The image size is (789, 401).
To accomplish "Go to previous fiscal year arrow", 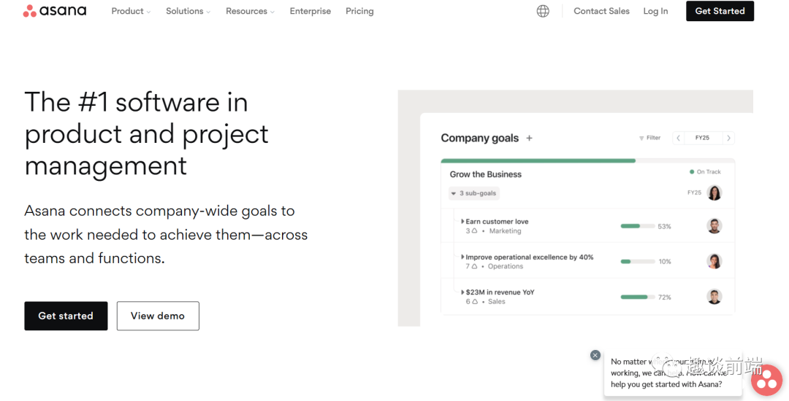I will click(679, 138).
